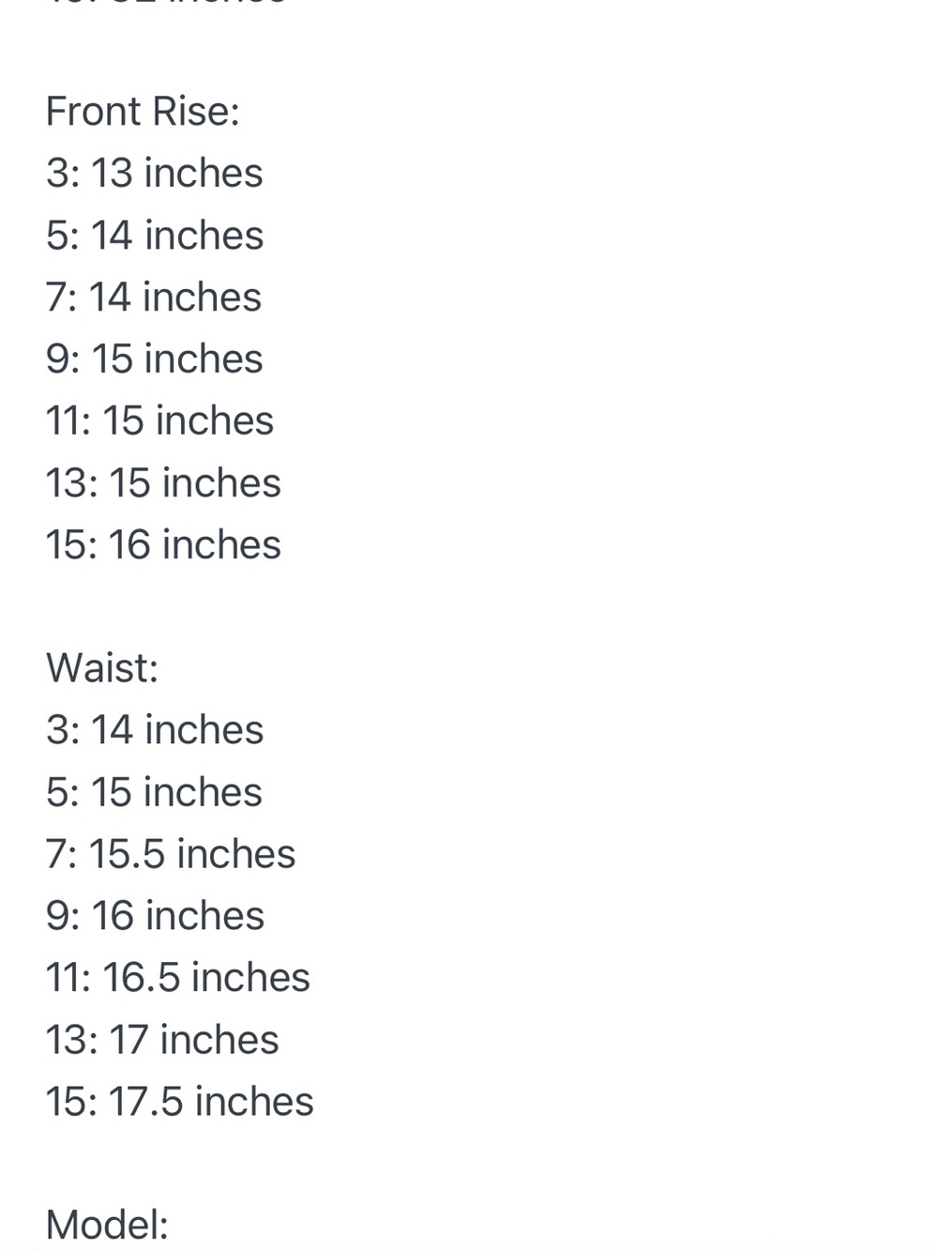This screenshot has height=1251, width=938.
Task: Tap the "Model:" heading at bottom
Action: click(107, 1226)
